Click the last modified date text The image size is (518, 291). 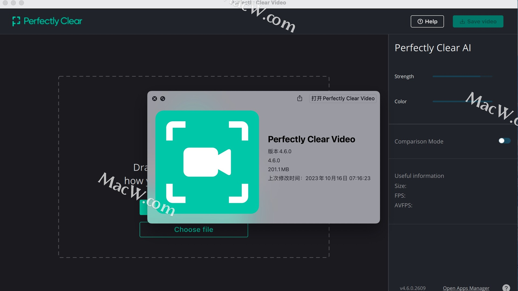[319, 178]
